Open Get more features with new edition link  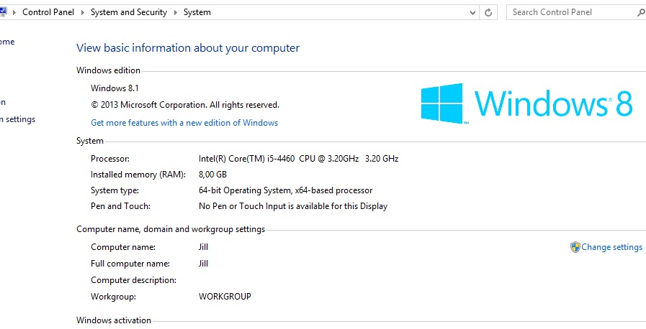click(184, 123)
